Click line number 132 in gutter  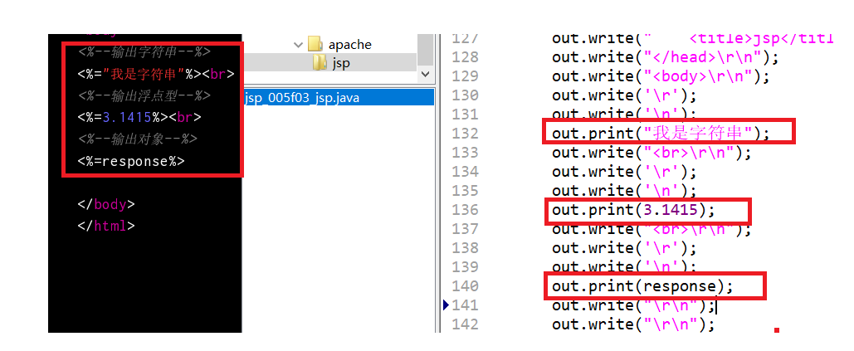[465, 134]
